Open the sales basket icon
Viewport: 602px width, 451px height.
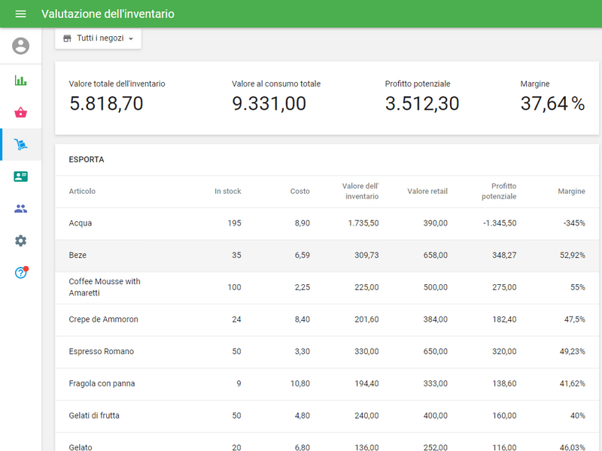20,113
